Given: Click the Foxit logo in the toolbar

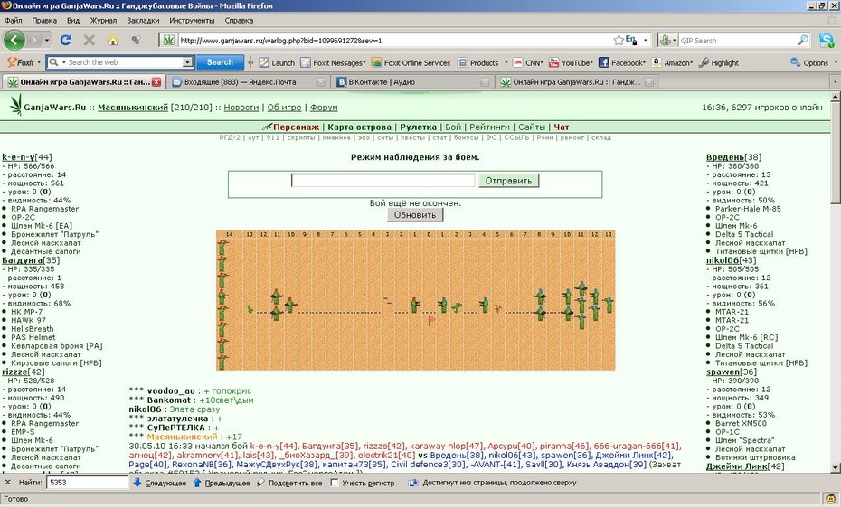Looking at the screenshot, I should 20,62.
